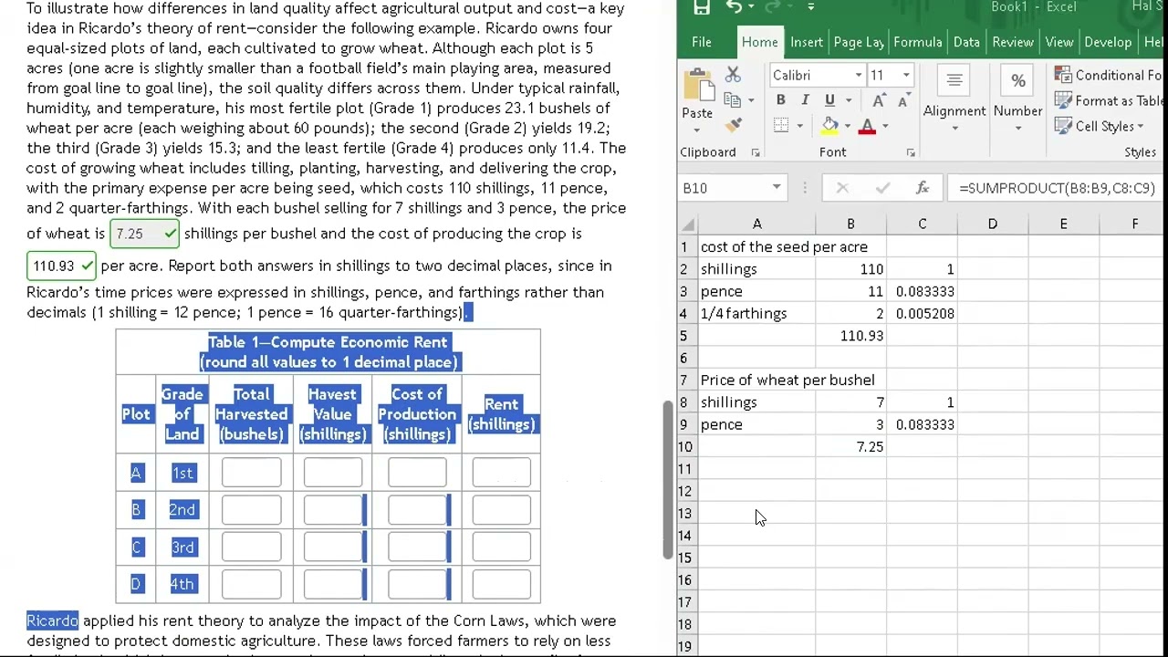Switch to the View tab
Image resolution: width=1168 pixels, height=657 pixels.
pos(1059,42)
